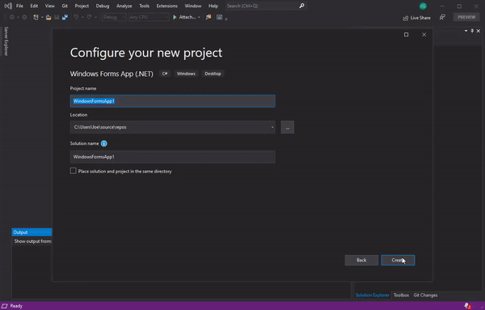
Task: Open the Any CPU platform dropdown
Action: tap(149, 17)
